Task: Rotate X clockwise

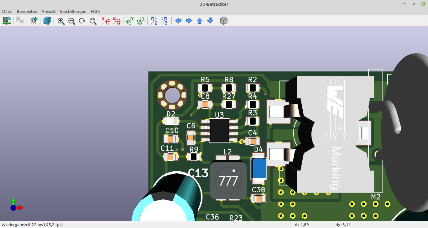Action: coord(106,21)
